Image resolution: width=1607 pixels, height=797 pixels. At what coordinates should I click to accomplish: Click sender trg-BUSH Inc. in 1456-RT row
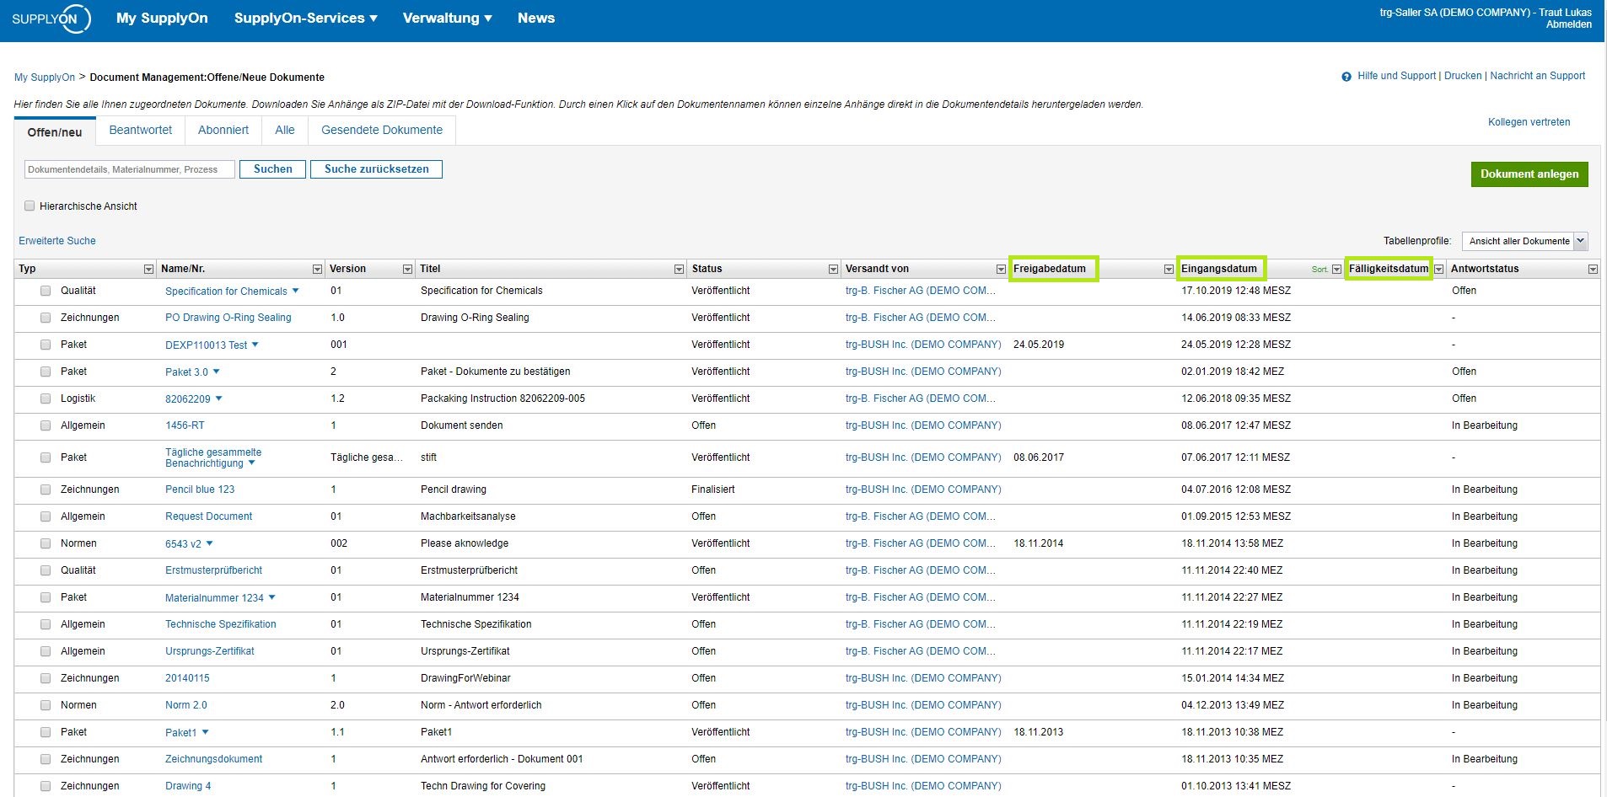coord(923,425)
